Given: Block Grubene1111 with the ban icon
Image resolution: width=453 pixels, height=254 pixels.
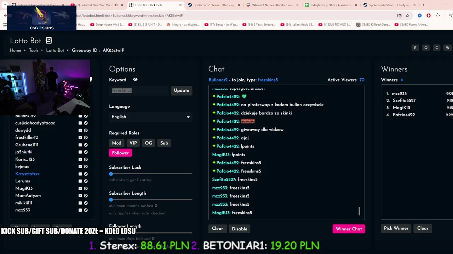Looking at the screenshot, I should point(86,145).
